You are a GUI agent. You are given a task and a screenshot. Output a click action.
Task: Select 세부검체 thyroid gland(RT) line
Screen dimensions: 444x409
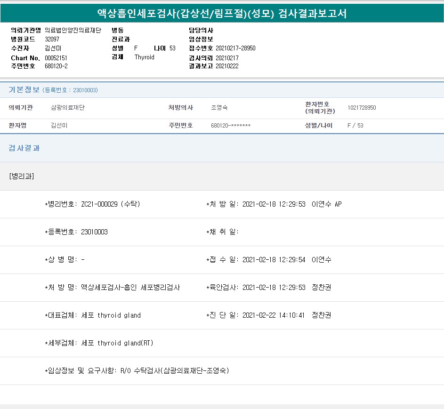(99, 343)
